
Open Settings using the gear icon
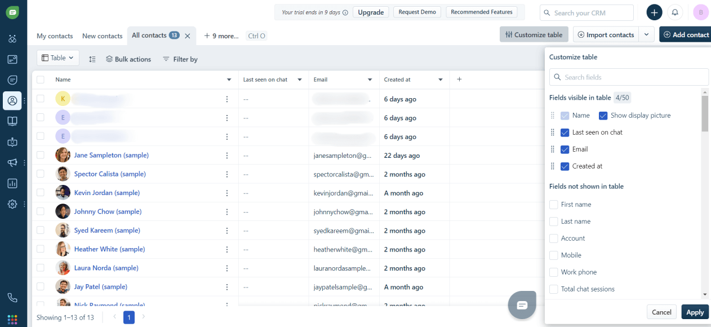click(x=12, y=204)
